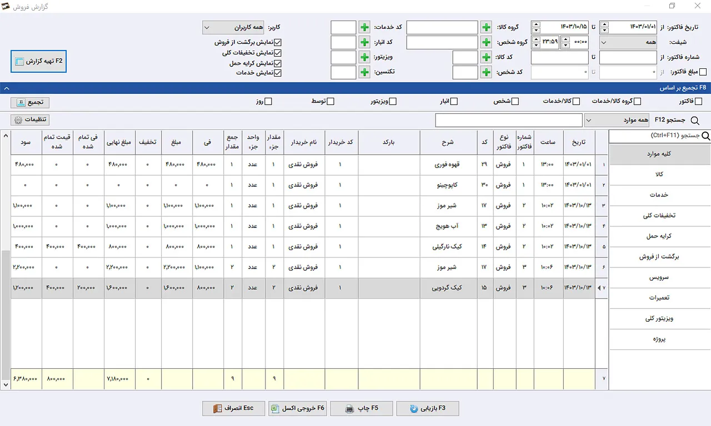Check the شخص grouping checkbox
This screenshot has width=711, height=426.
click(x=515, y=102)
